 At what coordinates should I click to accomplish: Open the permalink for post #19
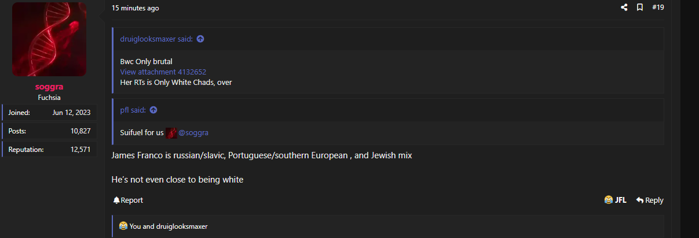click(658, 8)
